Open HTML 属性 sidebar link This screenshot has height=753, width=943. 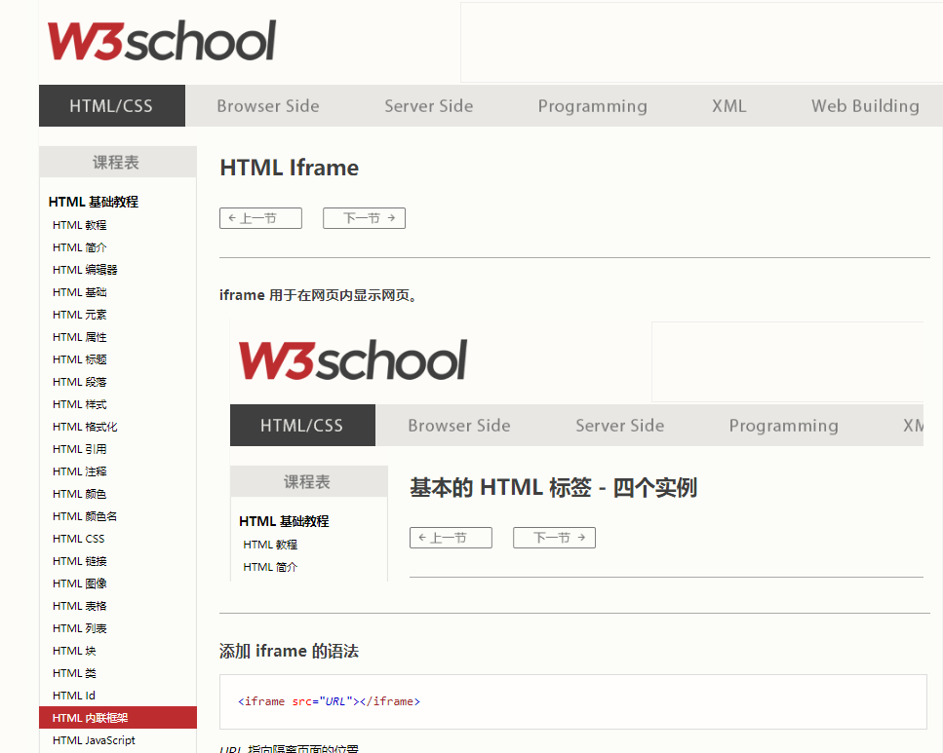[x=79, y=337]
